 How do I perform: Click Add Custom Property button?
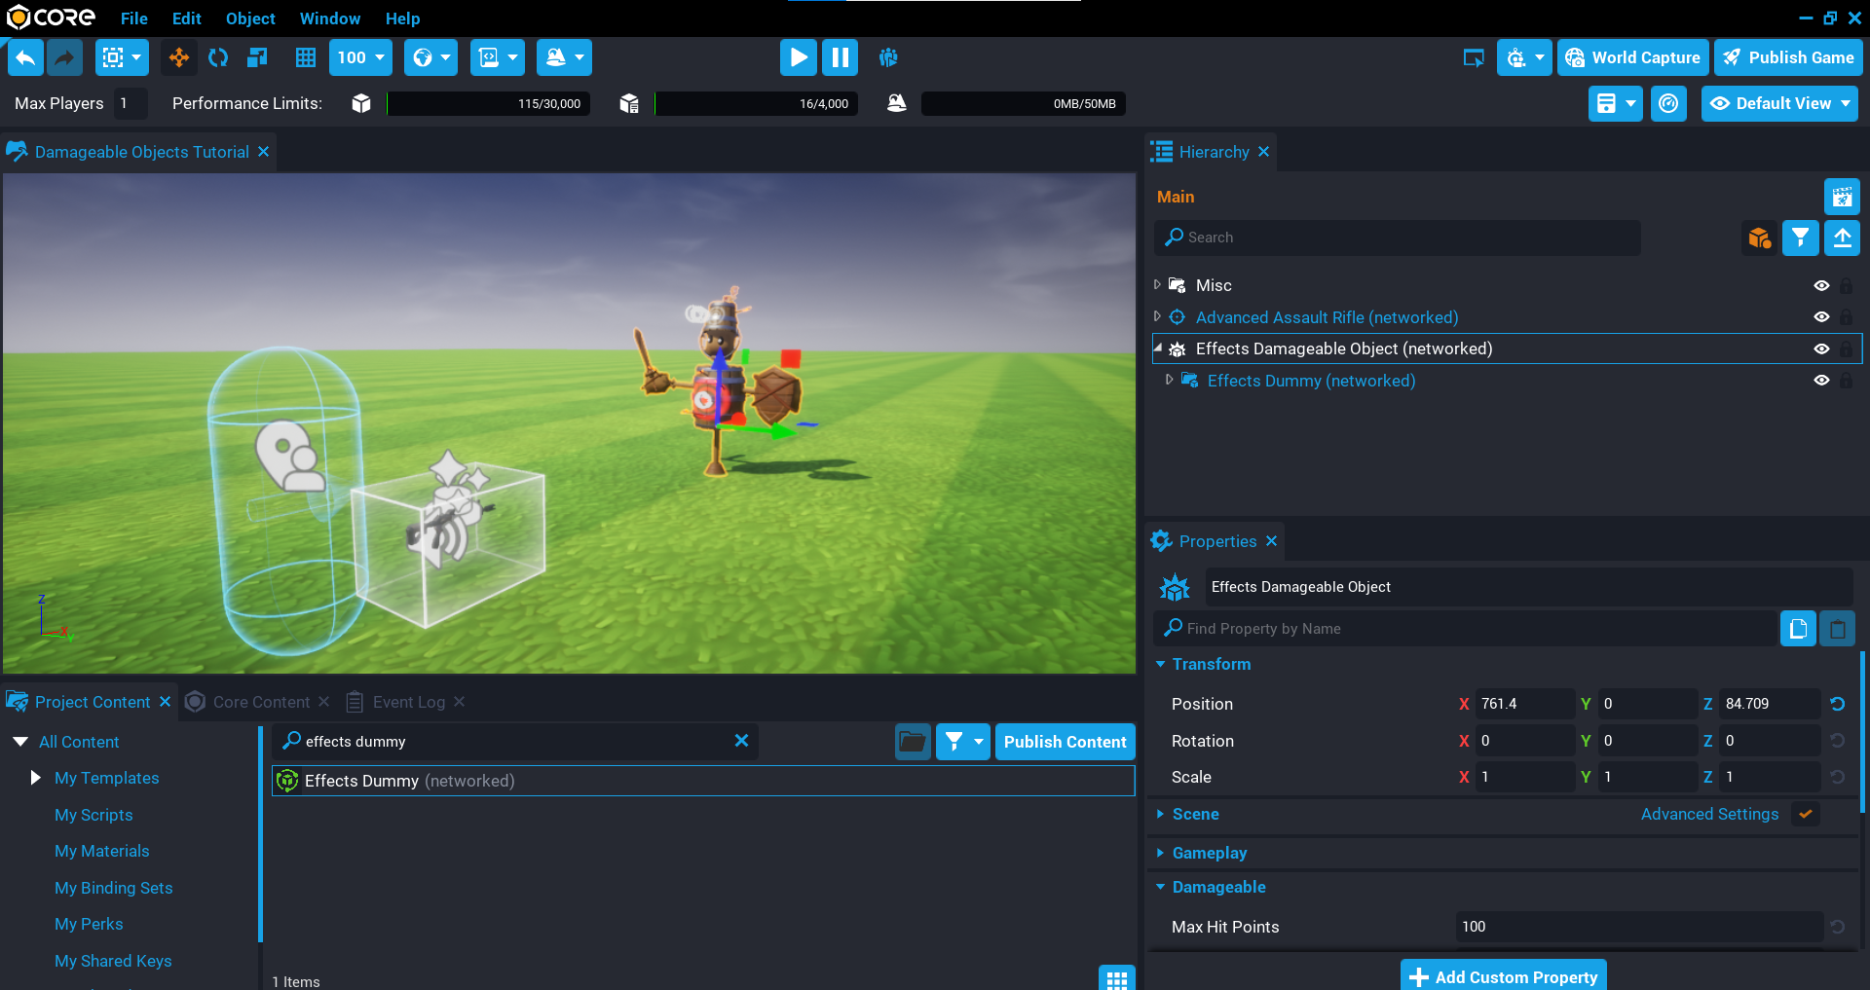click(x=1504, y=976)
